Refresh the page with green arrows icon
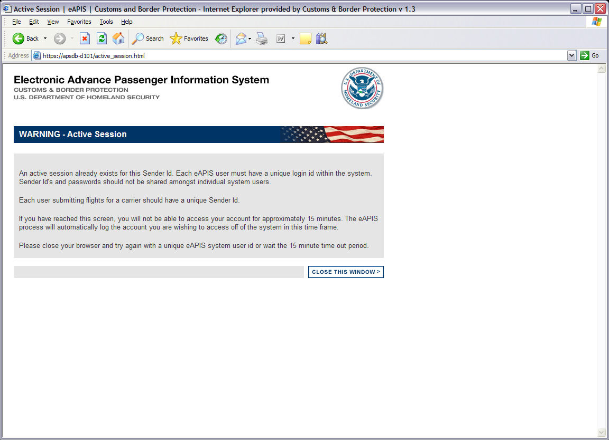The image size is (609, 440). 101,39
